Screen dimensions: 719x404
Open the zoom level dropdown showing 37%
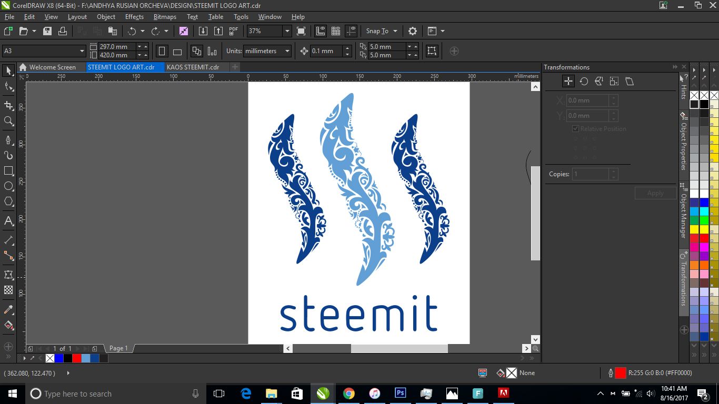[x=287, y=31]
